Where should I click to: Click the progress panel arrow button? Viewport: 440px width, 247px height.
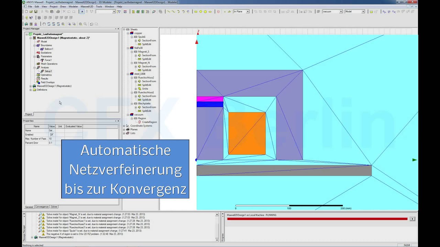click(412, 219)
